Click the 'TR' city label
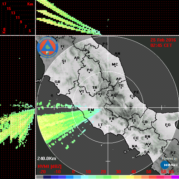The image size is (179, 179). pyautogui.click(x=95, y=88)
